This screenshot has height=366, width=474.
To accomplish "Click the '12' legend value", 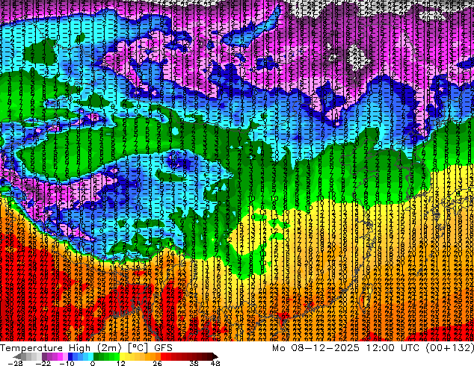I will pos(121,363).
